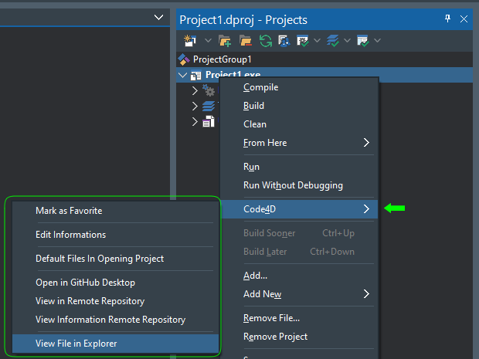
Task: Choose View Information Remote Repository
Action: [x=115, y=320]
